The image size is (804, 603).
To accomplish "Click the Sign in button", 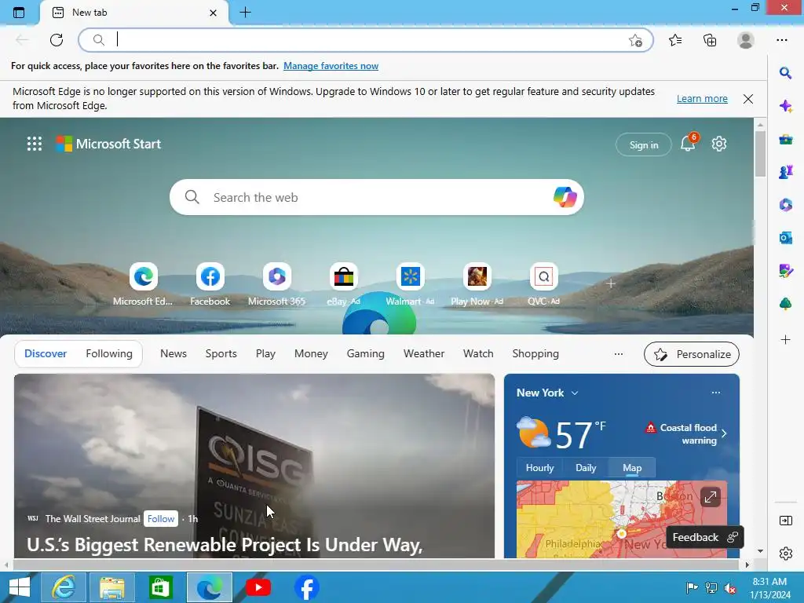I will [x=644, y=145].
